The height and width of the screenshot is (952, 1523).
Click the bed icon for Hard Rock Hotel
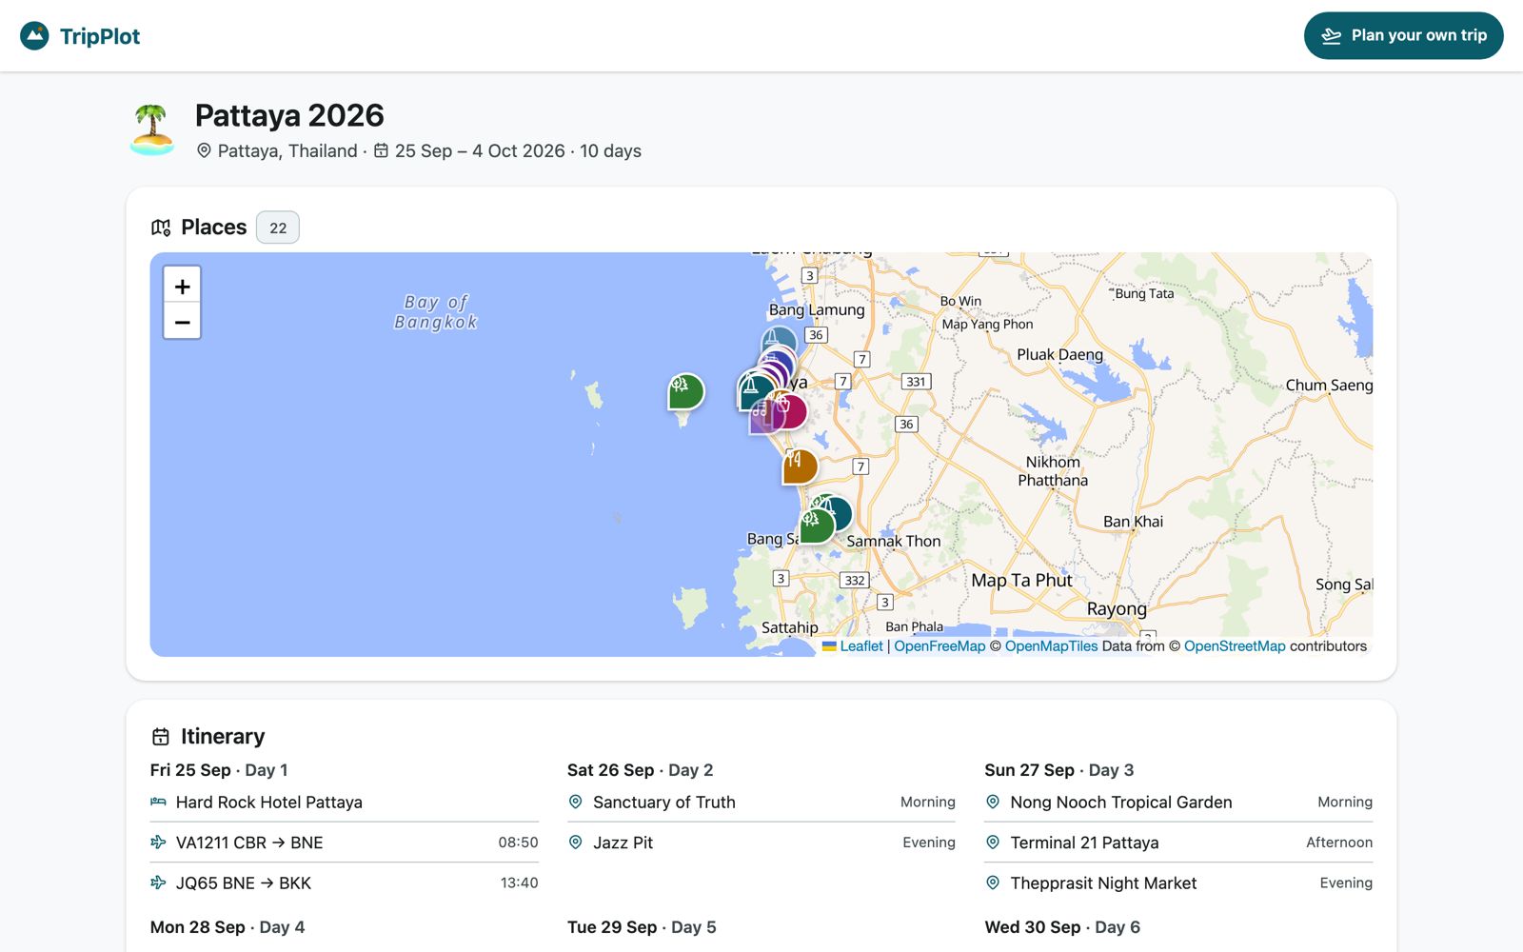pyautogui.click(x=158, y=802)
